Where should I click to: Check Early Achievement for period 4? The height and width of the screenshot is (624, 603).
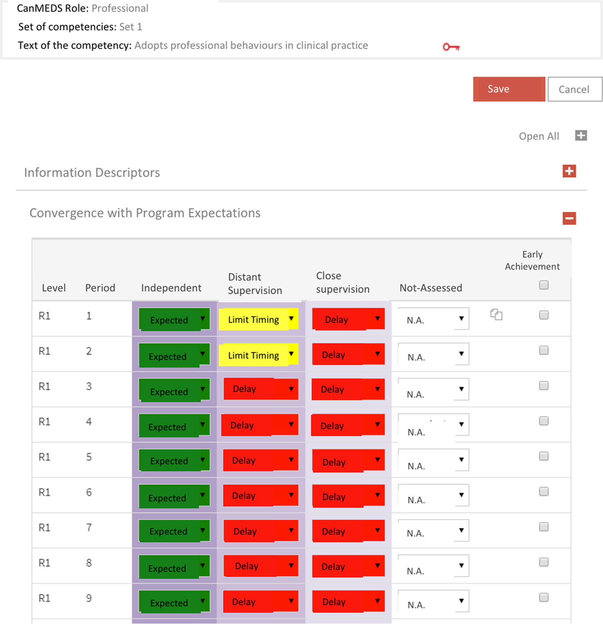click(x=544, y=421)
